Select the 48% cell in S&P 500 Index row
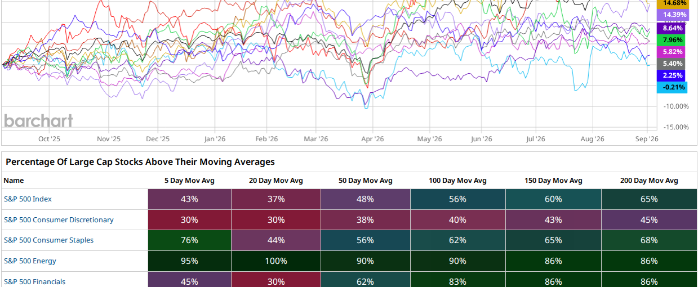This screenshot has height=287, width=698. point(365,199)
